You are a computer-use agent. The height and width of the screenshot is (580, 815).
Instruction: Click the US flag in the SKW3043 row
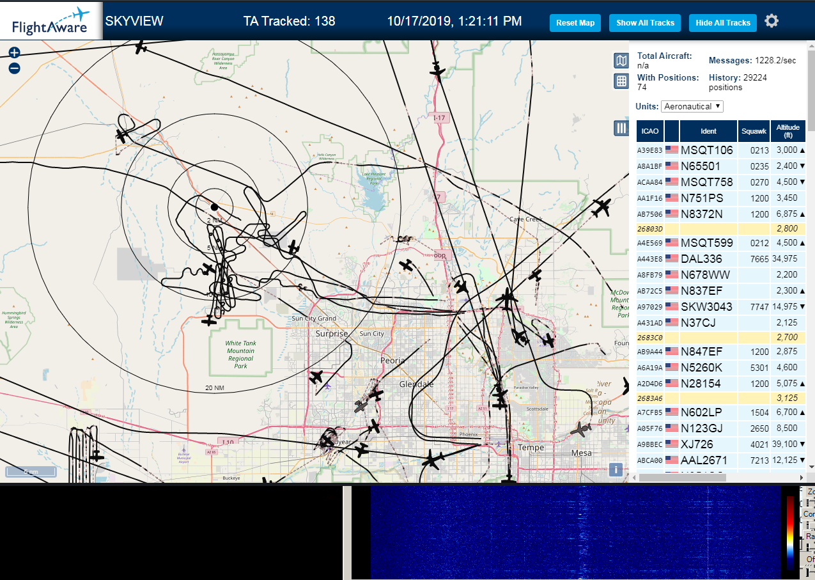(x=672, y=306)
